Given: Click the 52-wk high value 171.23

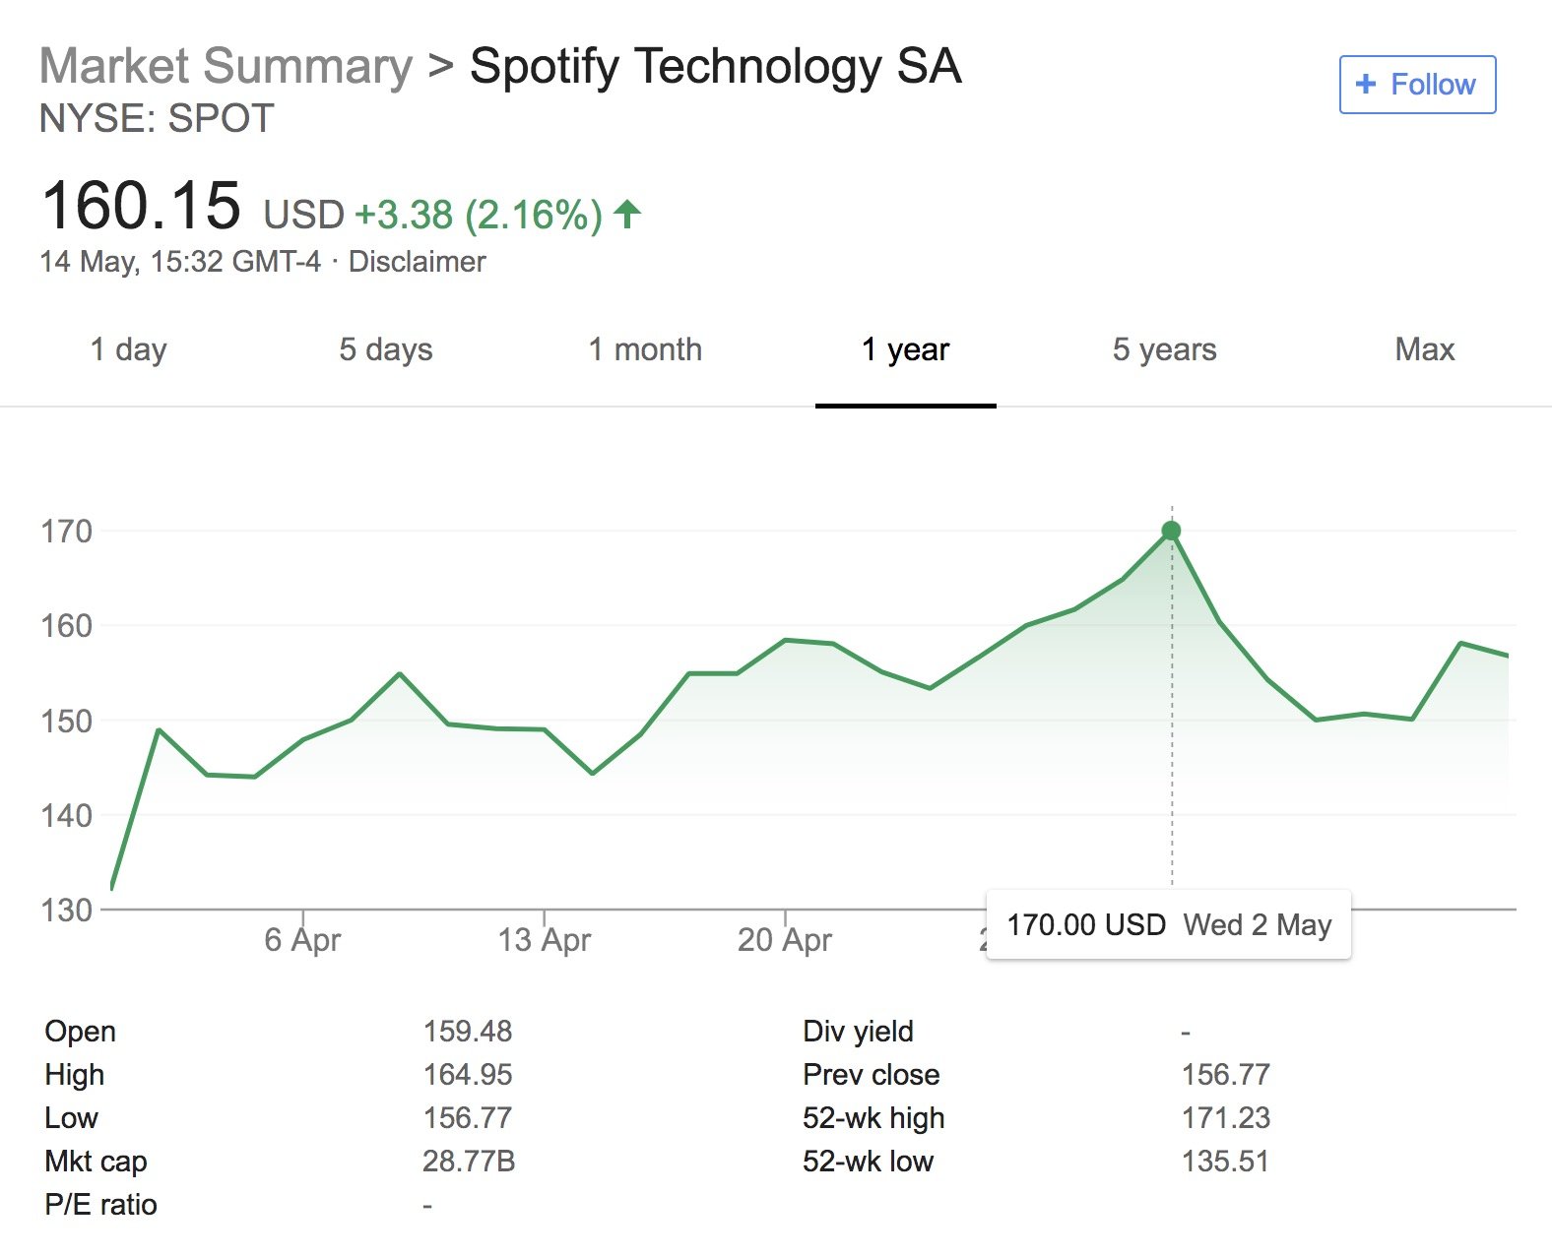Looking at the screenshot, I should [x=1225, y=1118].
